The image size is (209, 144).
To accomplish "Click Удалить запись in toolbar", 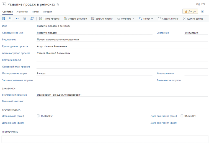I will pyautogui.click(x=193, y=19).
